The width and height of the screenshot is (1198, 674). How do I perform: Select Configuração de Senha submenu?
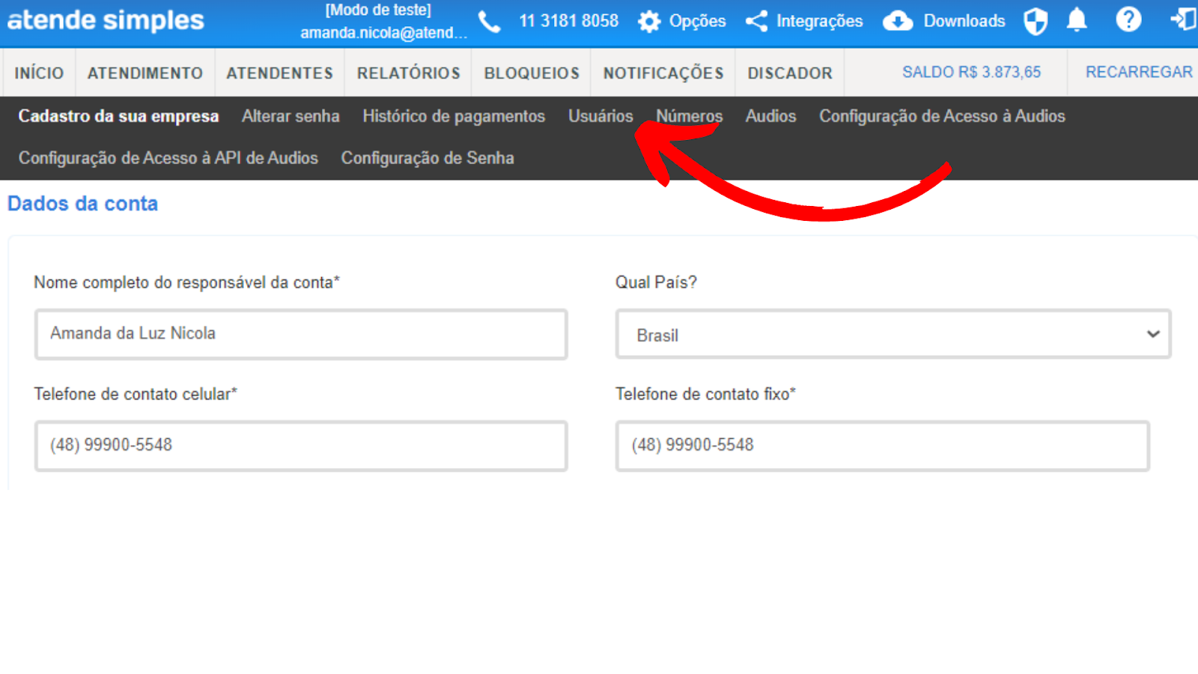pos(428,158)
